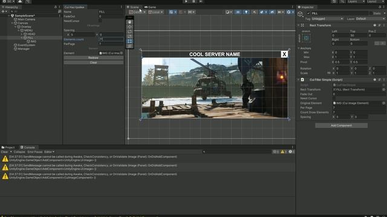Expand the HEAD node in Hierarchy
Viewport: 387px width, 217px height.
pyautogui.click(x=22, y=34)
